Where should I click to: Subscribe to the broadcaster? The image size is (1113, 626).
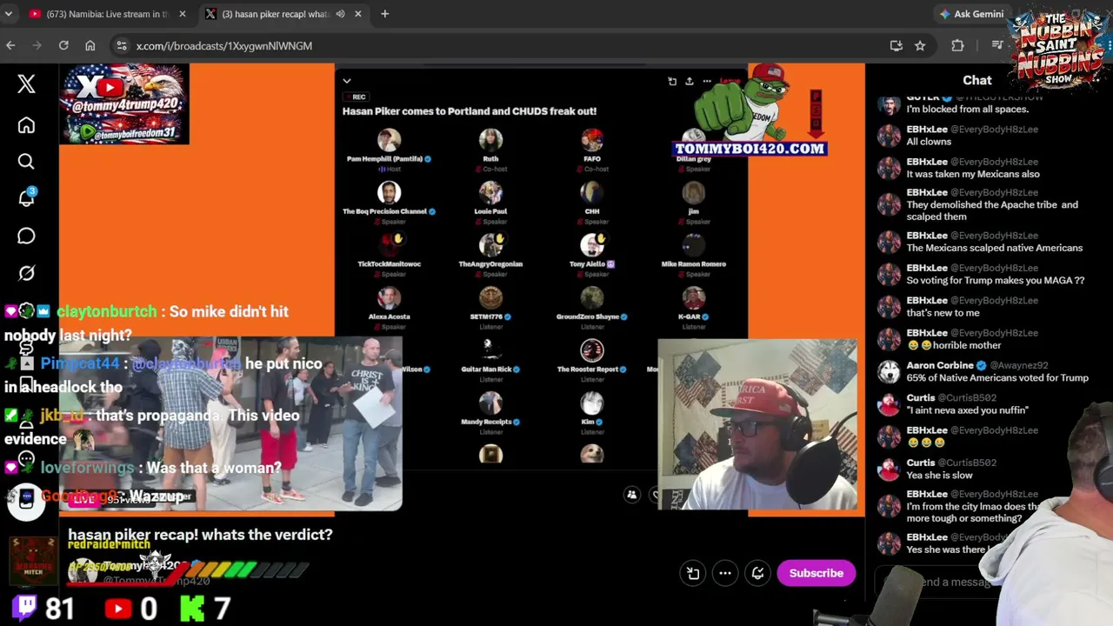pyautogui.click(x=816, y=573)
